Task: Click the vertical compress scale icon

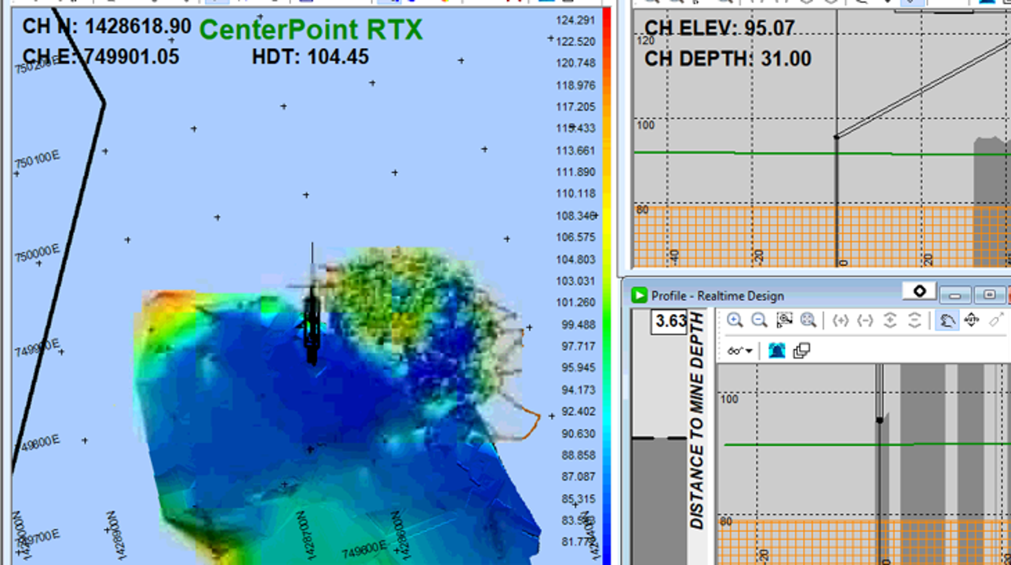Action: 914,320
